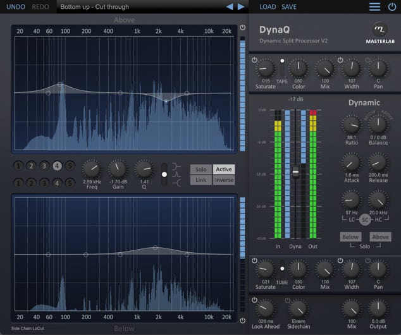Click SAVE in the top bar
The height and width of the screenshot is (335, 401).
click(x=289, y=7)
